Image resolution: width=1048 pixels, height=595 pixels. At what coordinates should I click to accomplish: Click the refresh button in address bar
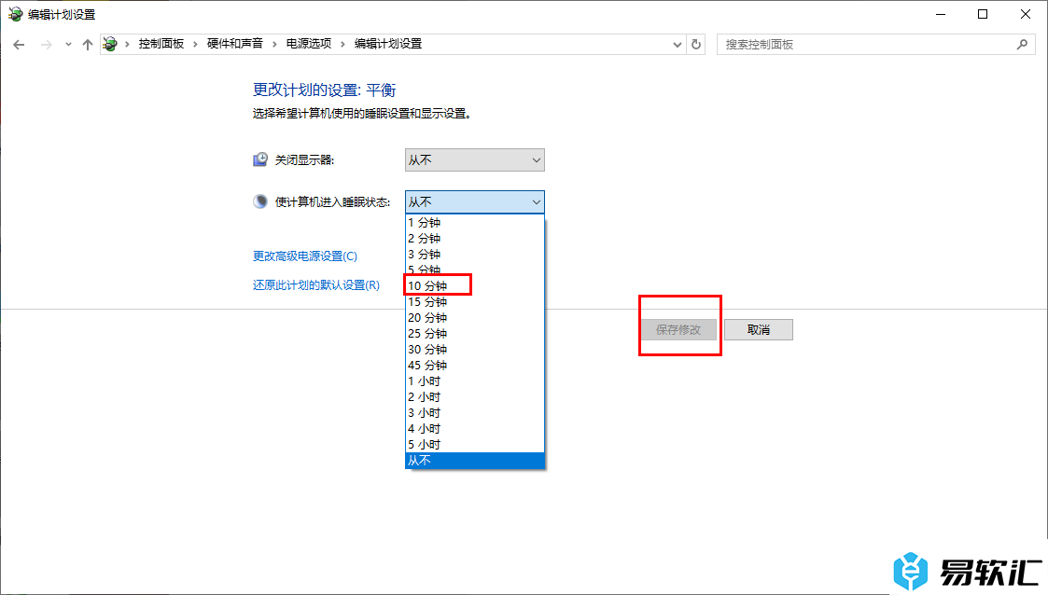[696, 44]
